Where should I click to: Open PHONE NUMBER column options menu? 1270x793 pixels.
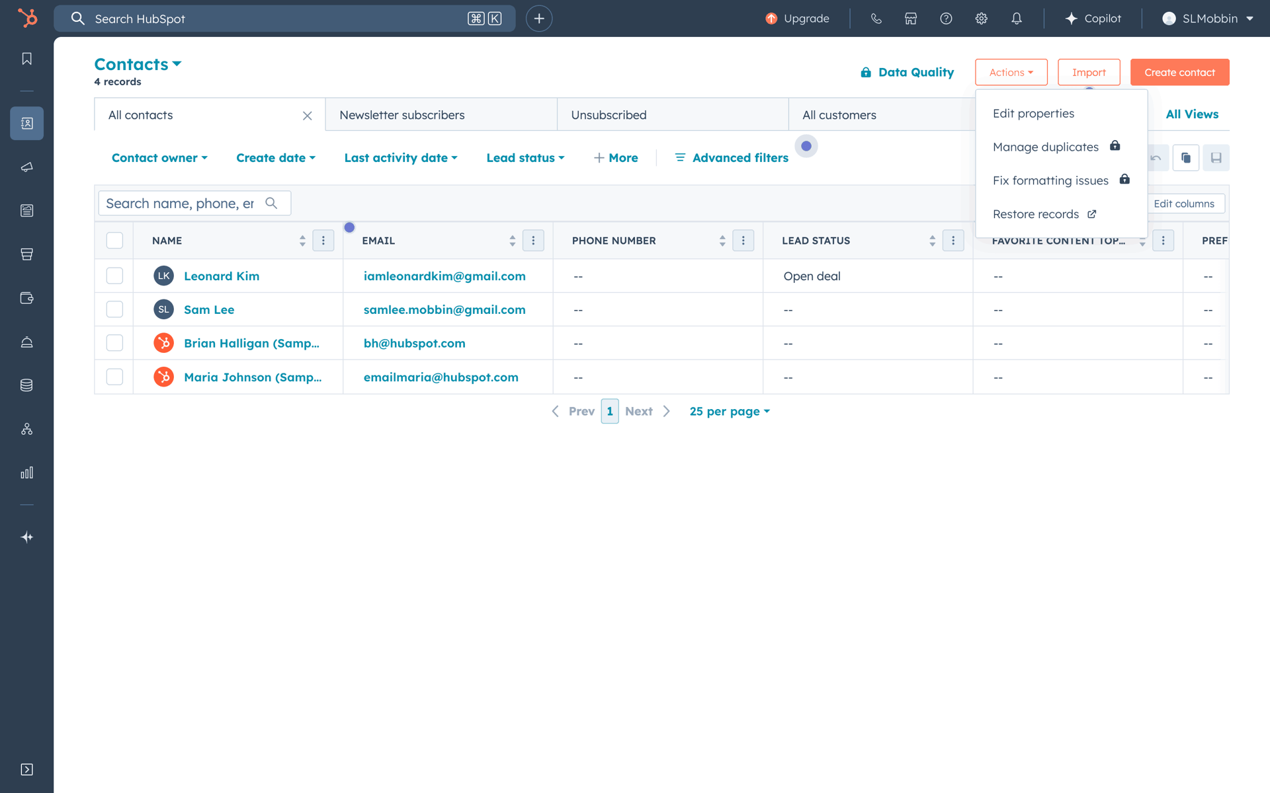tap(743, 241)
